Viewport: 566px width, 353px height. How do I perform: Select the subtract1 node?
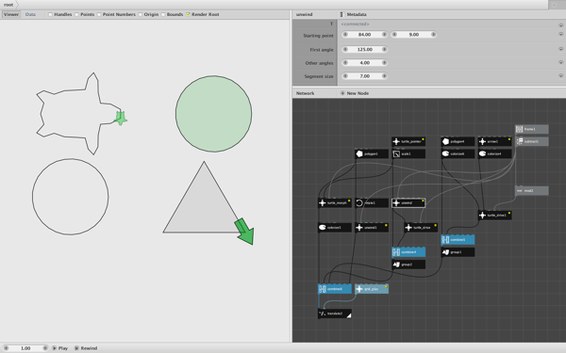532,141
